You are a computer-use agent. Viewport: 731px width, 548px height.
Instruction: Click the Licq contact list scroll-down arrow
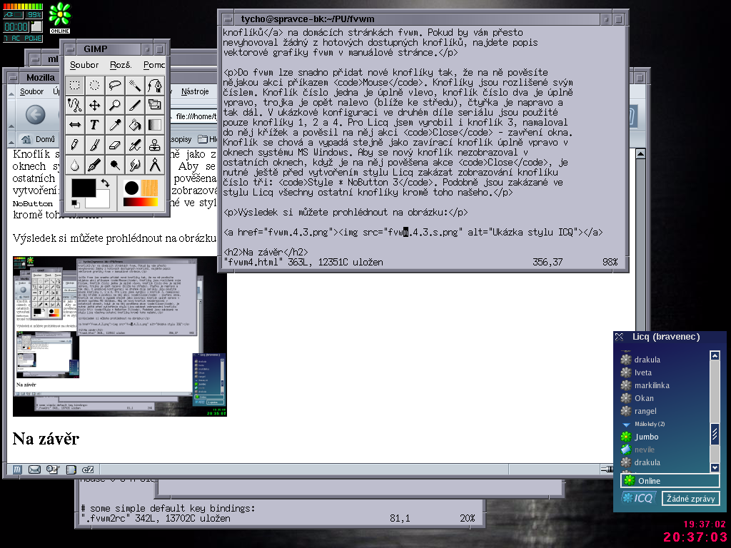pos(715,467)
